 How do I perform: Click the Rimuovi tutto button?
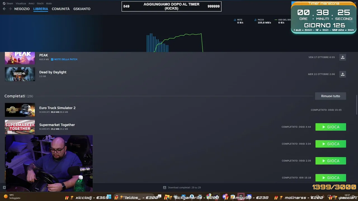click(331, 96)
